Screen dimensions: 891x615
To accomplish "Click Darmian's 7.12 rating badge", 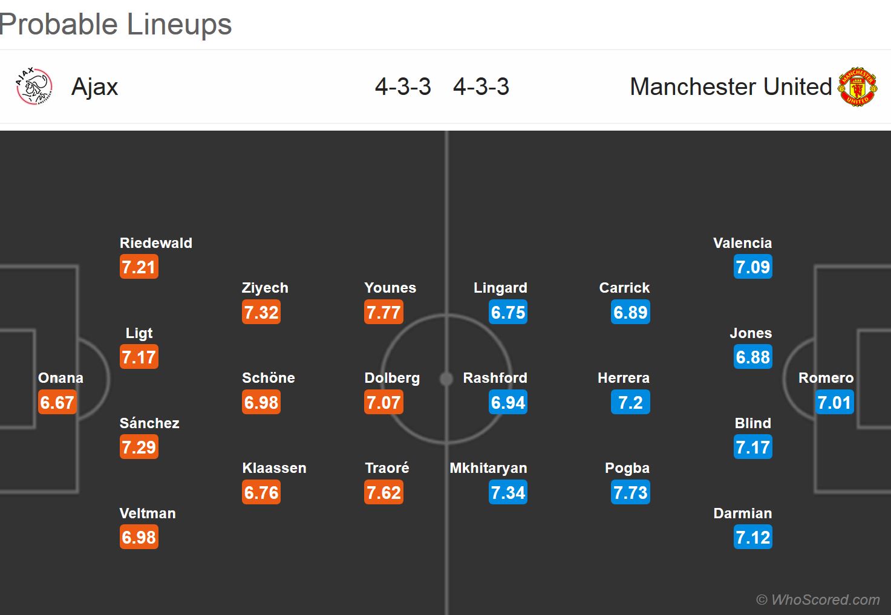I will (753, 537).
